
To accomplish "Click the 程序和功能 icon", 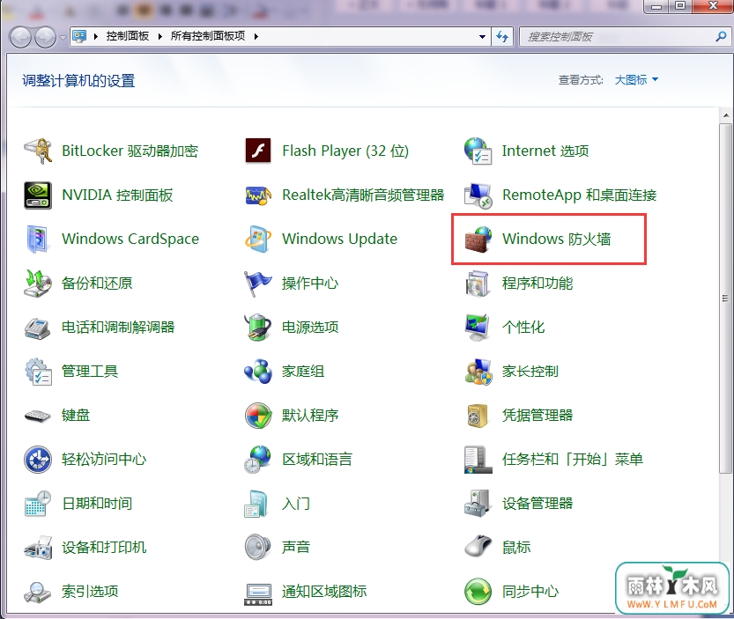I will tap(478, 283).
